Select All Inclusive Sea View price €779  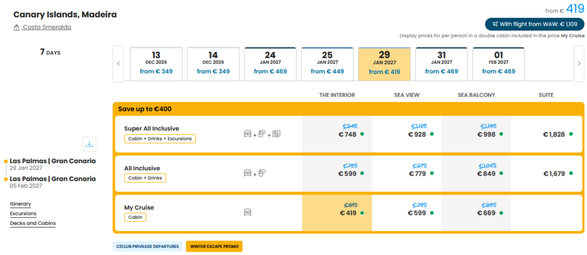pos(406,173)
